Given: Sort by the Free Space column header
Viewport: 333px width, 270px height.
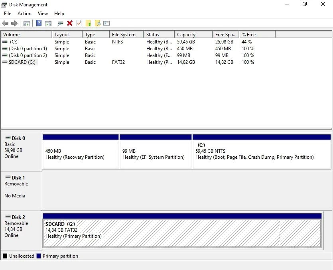Looking at the screenshot, I should coord(226,34).
